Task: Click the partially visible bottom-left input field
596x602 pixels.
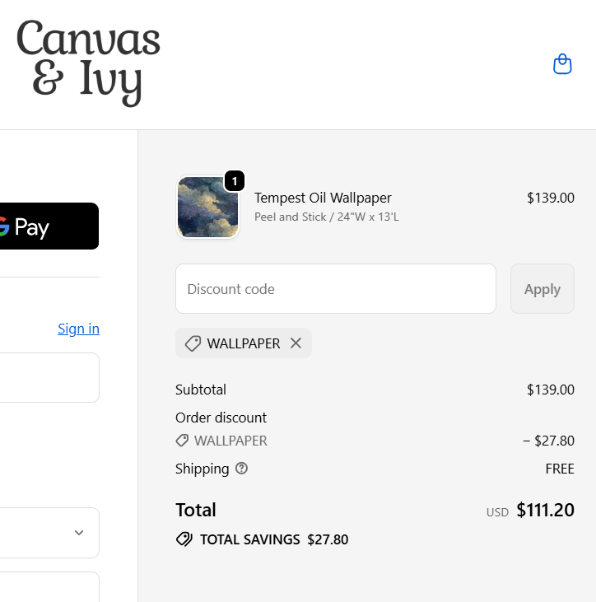Action: coord(49,586)
